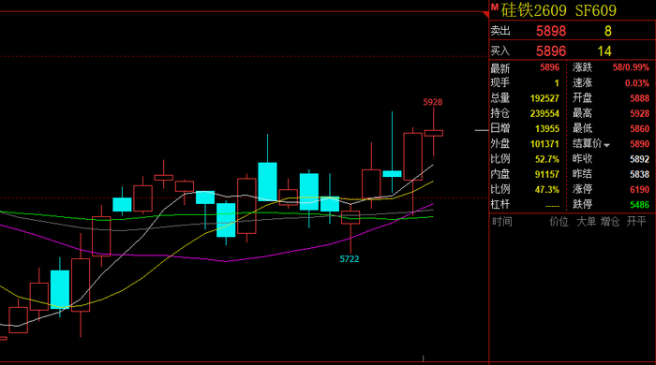
Task: Expand the 结算价 dropdown arrow
Action: pos(606,145)
